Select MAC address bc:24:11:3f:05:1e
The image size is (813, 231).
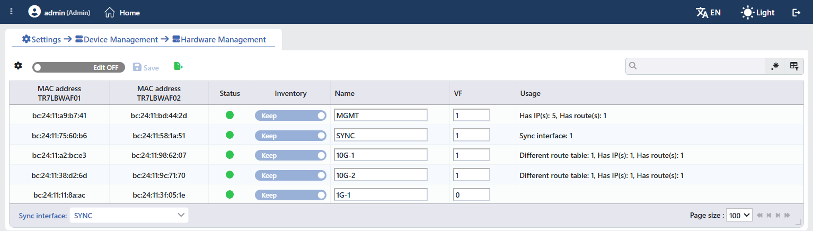(159, 195)
